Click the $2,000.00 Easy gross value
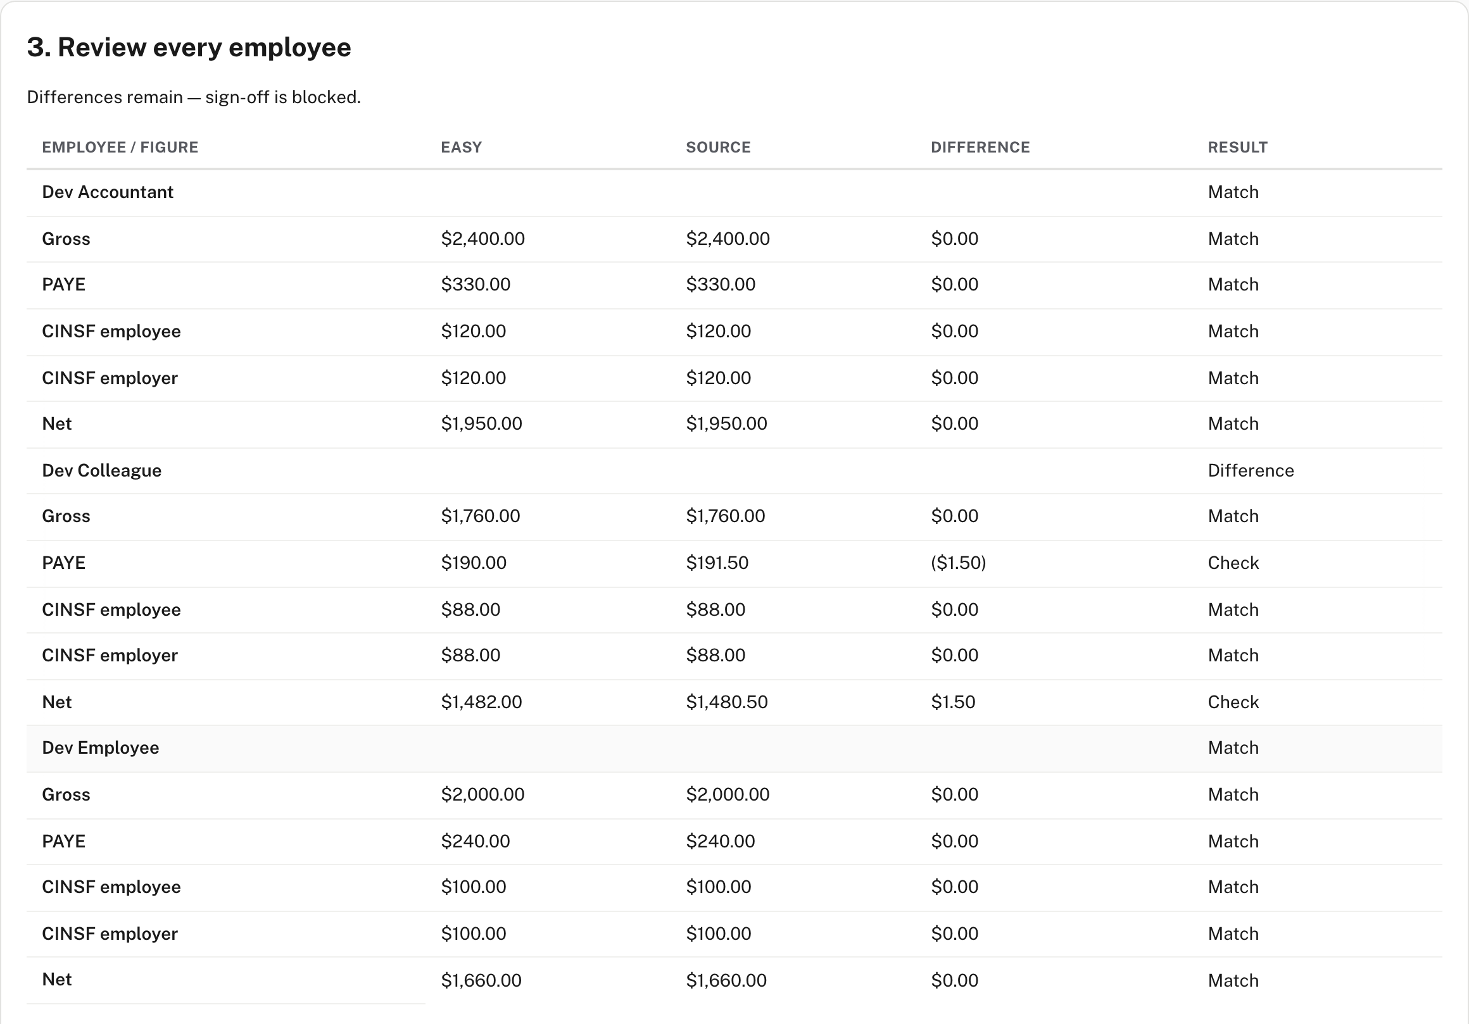The width and height of the screenshot is (1469, 1024). [483, 794]
